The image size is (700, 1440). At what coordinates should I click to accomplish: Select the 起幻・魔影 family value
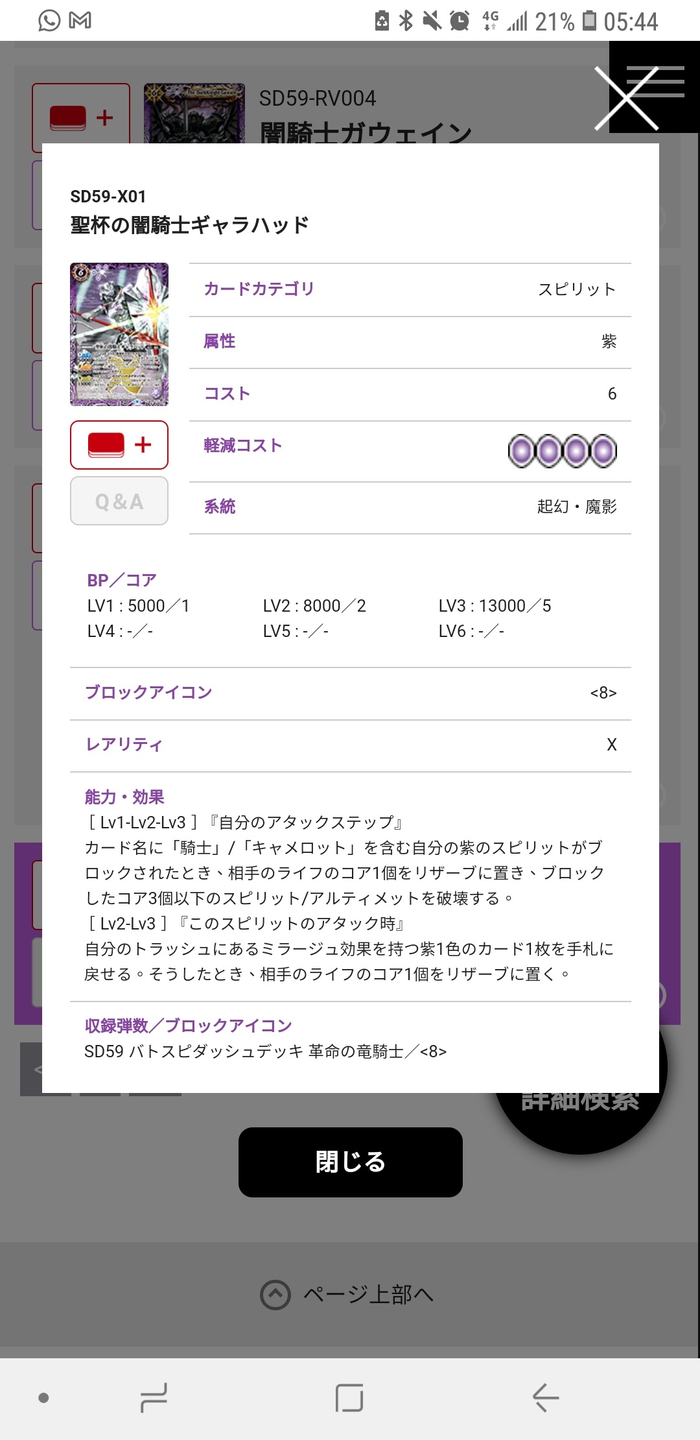click(577, 507)
